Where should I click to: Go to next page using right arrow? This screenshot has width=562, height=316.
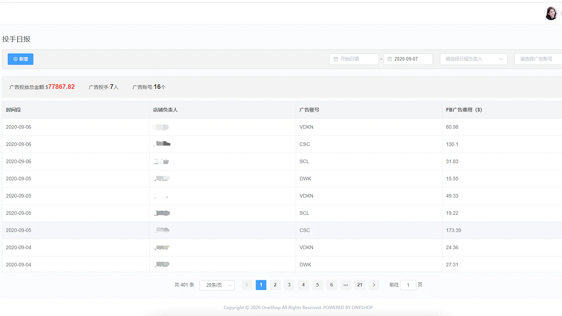pos(374,285)
